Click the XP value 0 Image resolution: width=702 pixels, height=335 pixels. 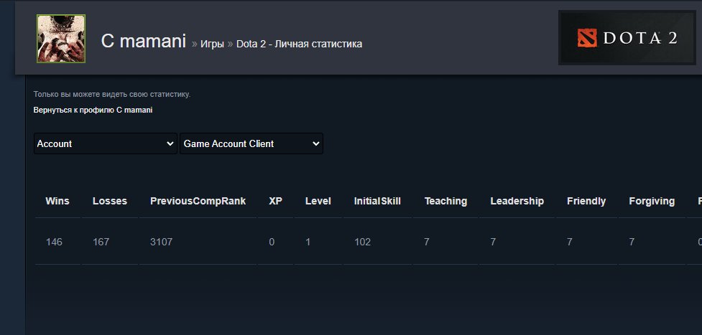272,242
